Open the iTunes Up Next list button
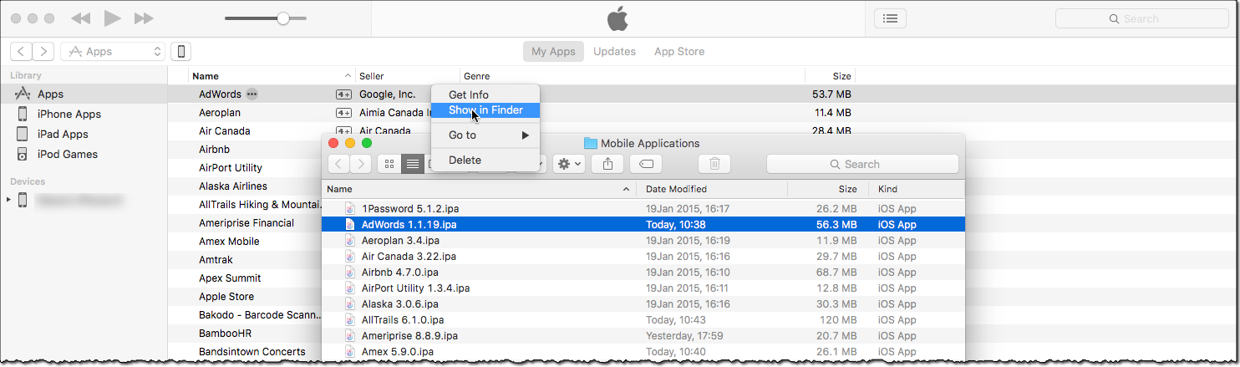1240x367 pixels. (890, 18)
